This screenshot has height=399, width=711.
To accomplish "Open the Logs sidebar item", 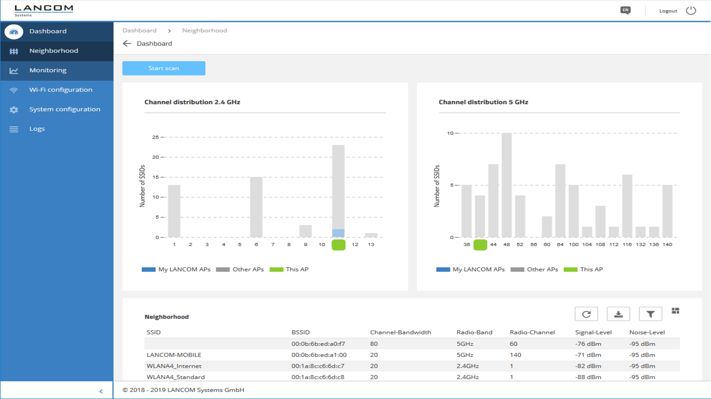I will [x=37, y=129].
